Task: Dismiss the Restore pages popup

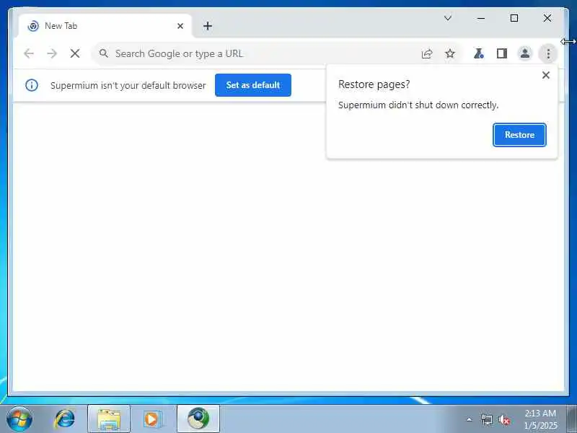Action: 546,75
